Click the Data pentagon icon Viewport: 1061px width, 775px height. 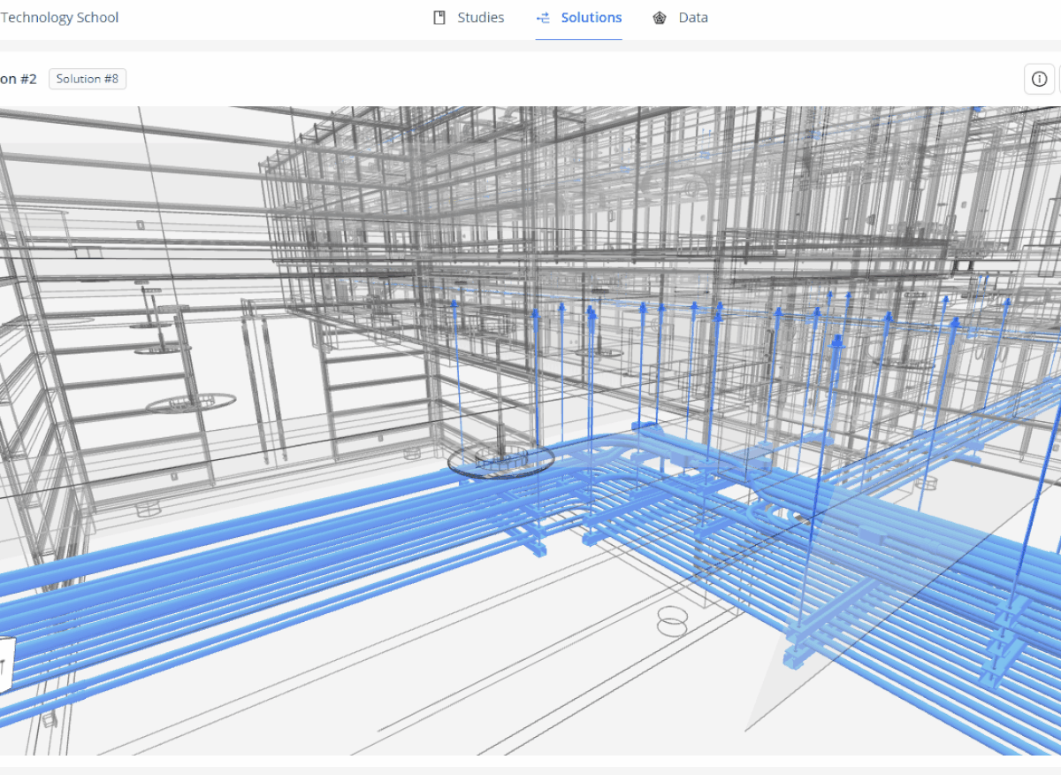660,18
